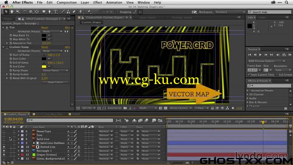Click the snapshot camera icon in viewer
293x165 pixels.
tap(125, 108)
